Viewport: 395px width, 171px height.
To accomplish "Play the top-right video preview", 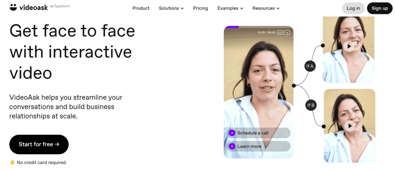I will [x=349, y=46].
